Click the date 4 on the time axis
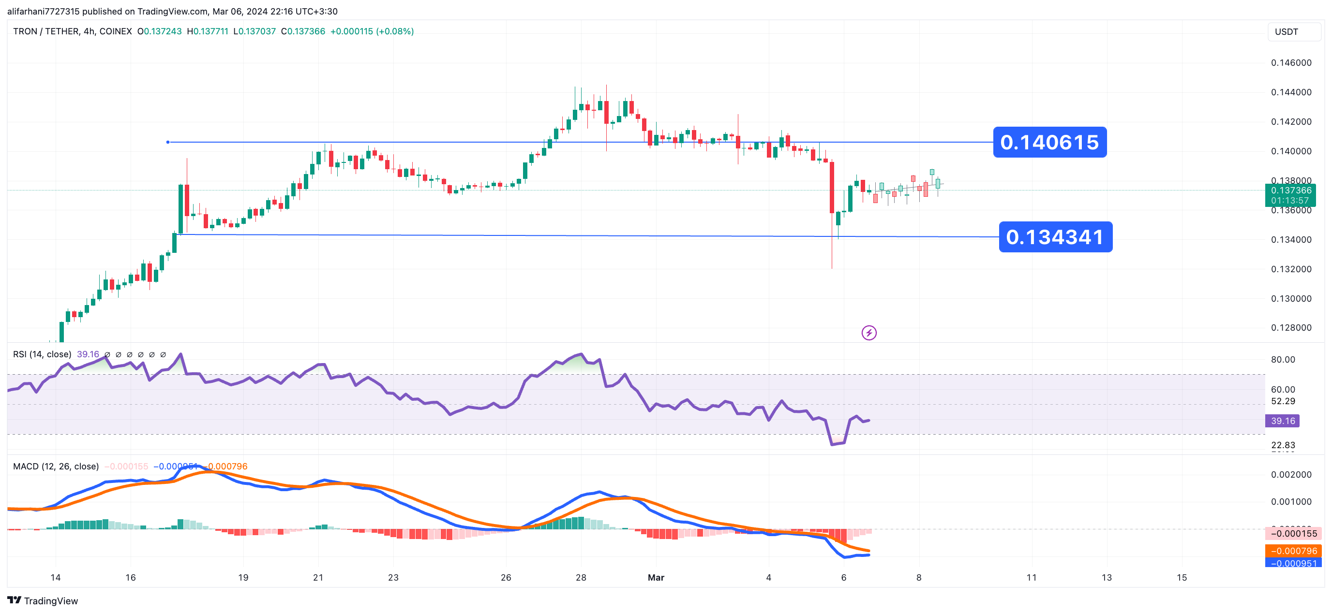 point(768,578)
